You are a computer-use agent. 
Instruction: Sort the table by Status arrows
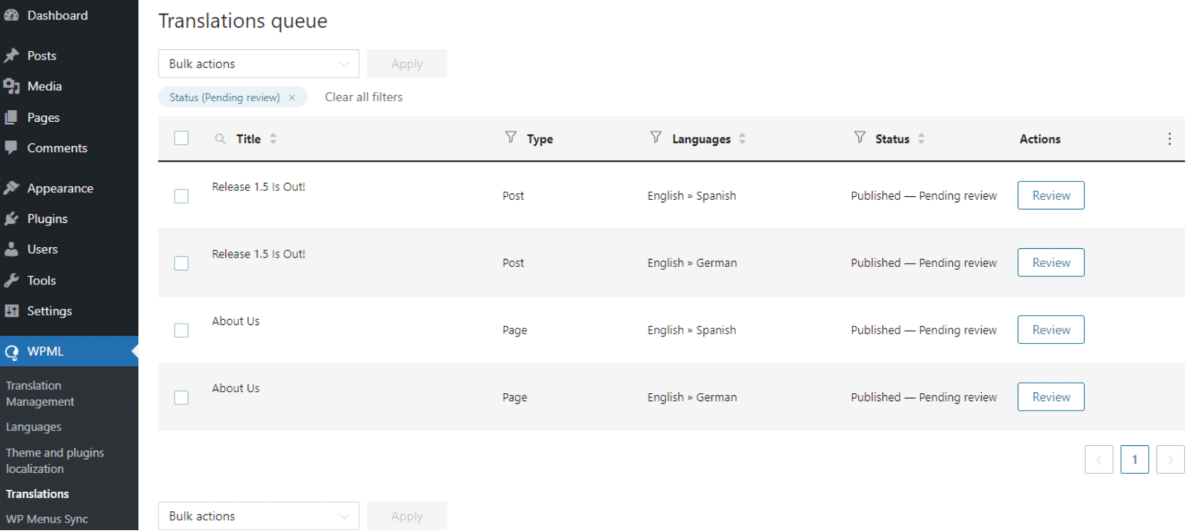pyautogui.click(x=921, y=139)
